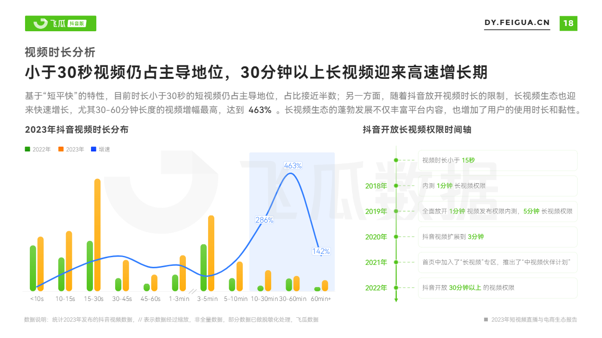602x338 pixels.
Task: Click the timeline dot beside 2020年
Action: [x=396, y=237]
